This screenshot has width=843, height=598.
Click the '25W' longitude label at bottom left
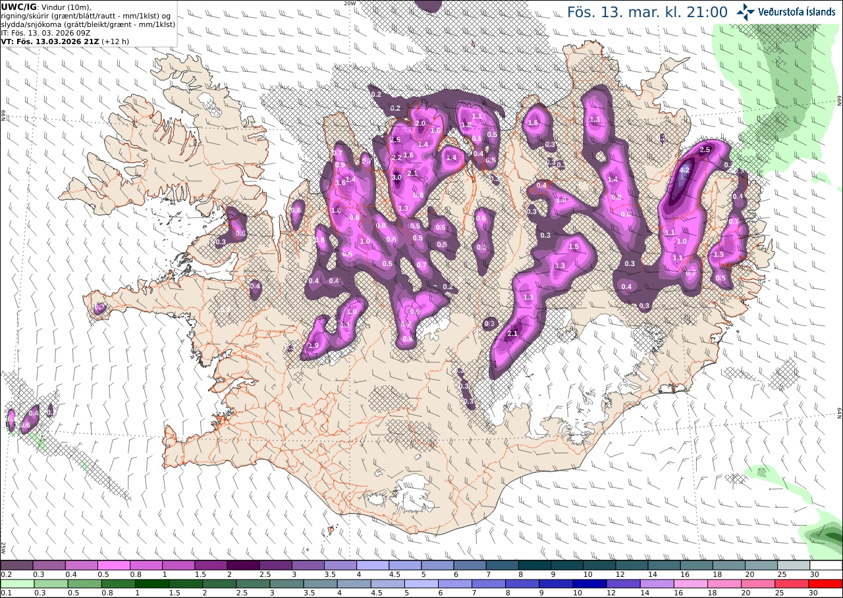click(3, 547)
